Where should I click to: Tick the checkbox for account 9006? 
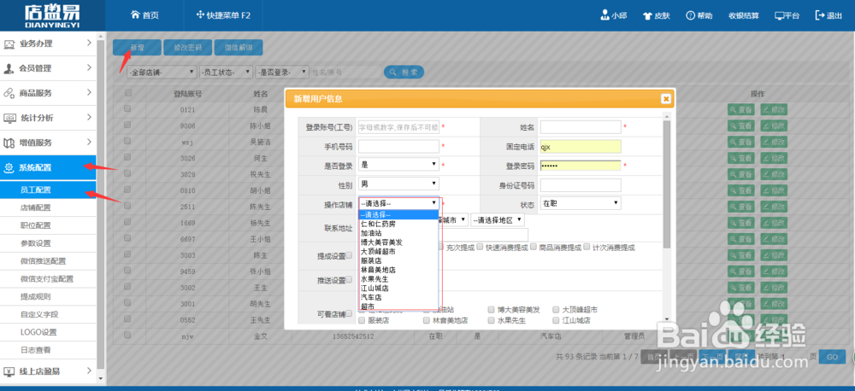[x=128, y=125]
